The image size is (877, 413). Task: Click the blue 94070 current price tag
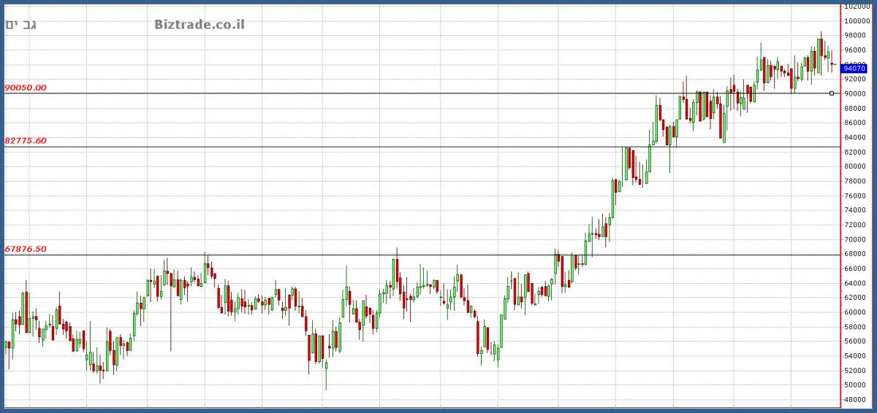854,68
